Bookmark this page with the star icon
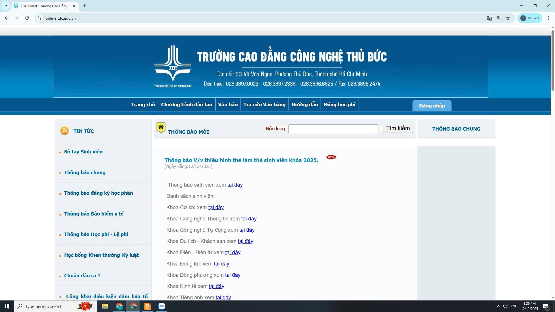 tap(508, 18)
